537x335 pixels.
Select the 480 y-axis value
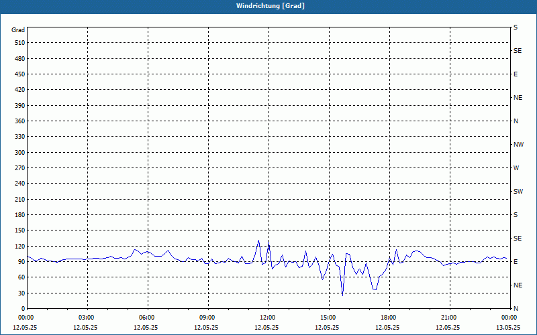pyautogui.click(x=20, y=58)
